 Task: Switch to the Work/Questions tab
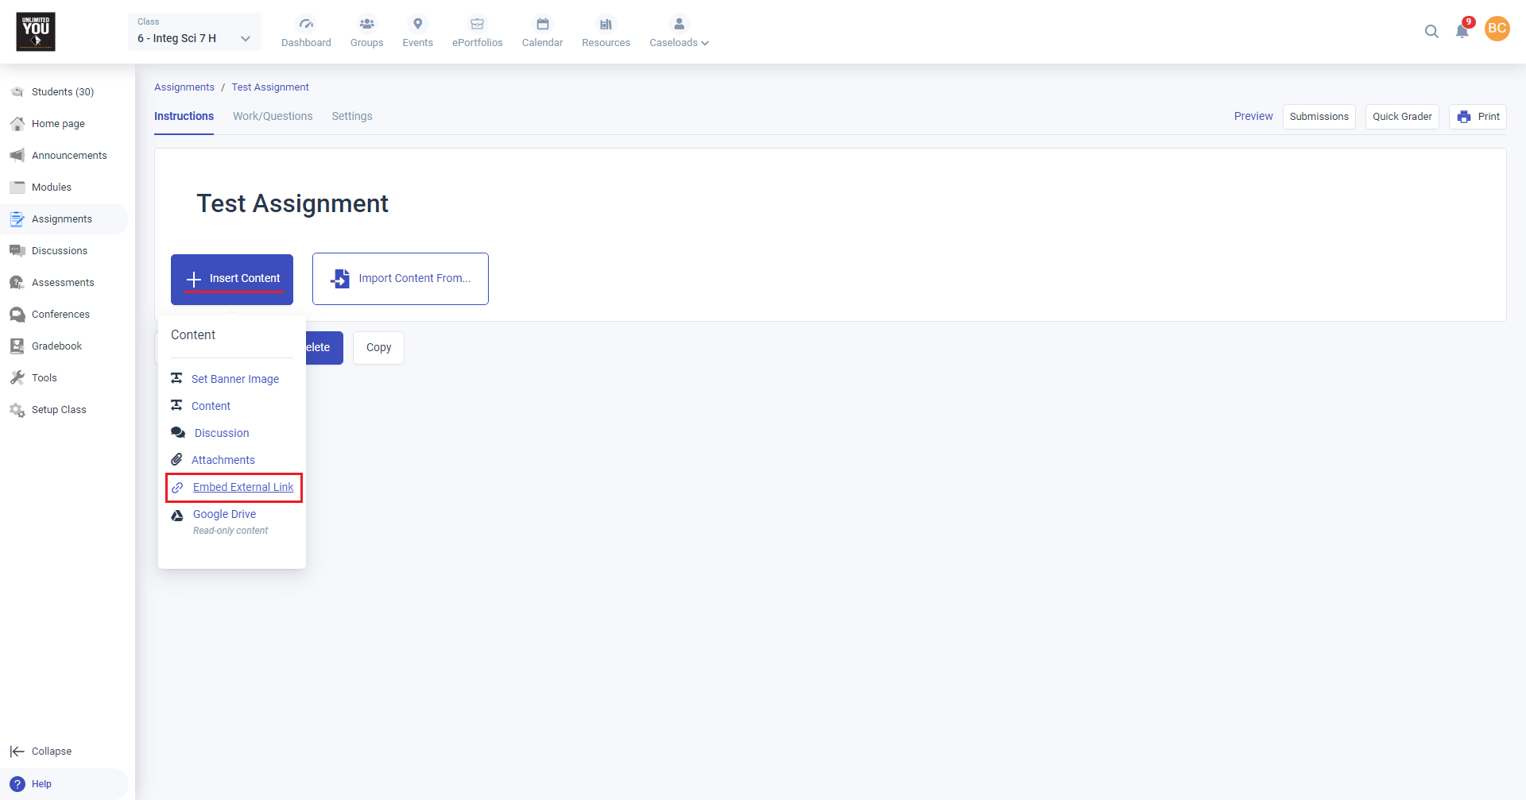pyautogui.click(x=273, y=116)
